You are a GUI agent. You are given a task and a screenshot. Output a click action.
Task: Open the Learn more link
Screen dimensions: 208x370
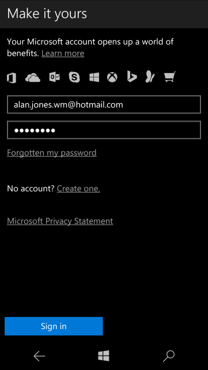[63, 54]
